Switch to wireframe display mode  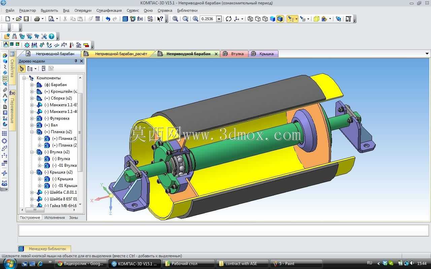coord(250,19)
